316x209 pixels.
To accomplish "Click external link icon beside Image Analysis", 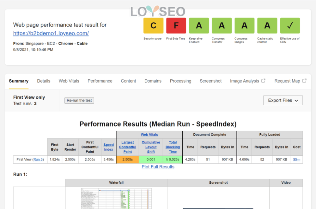I will (x=264, y=81).
